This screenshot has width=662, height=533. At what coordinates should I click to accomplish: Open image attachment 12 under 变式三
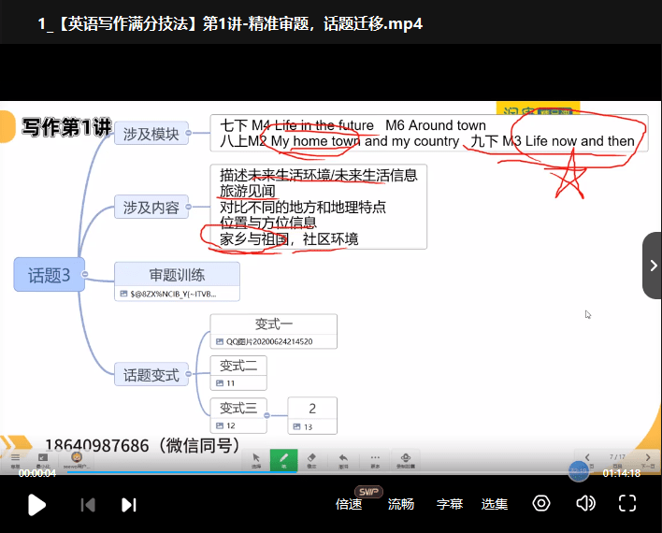tap(225, 425)
